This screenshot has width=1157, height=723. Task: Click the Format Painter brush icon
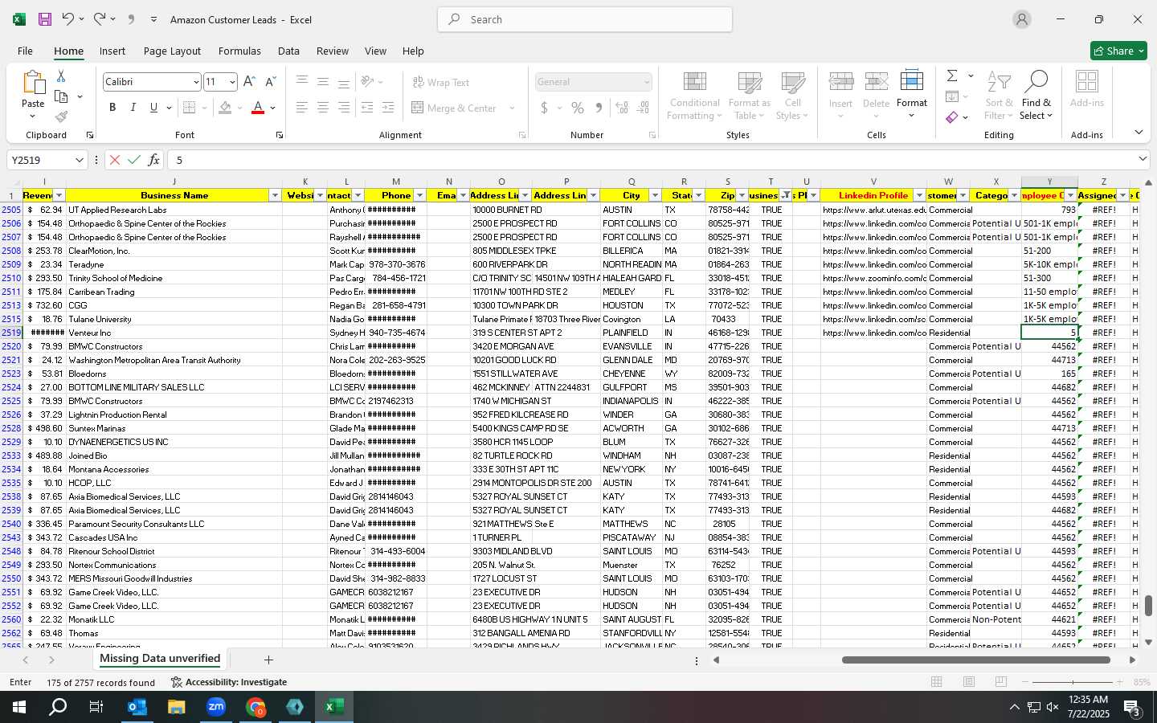61,116
